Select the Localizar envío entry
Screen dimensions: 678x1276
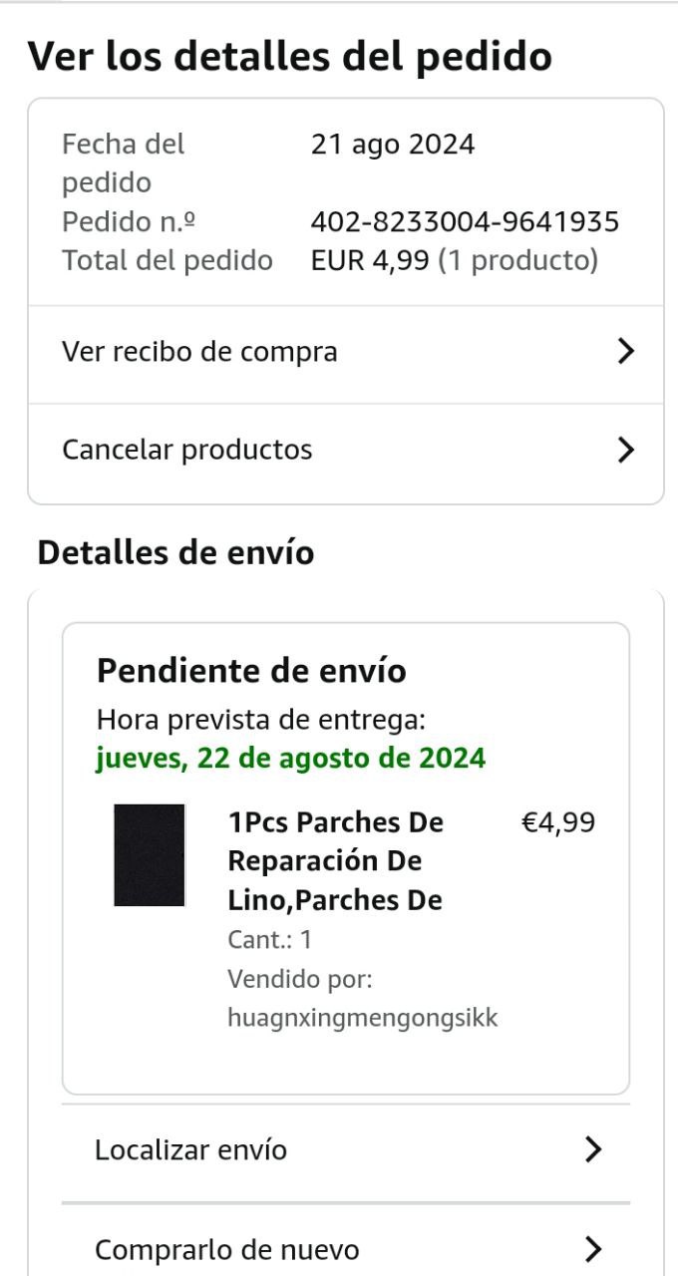point(191,1150)
